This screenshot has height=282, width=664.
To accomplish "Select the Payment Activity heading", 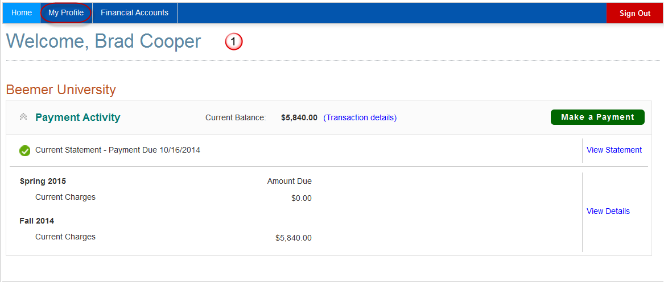I will coord(78,117).
